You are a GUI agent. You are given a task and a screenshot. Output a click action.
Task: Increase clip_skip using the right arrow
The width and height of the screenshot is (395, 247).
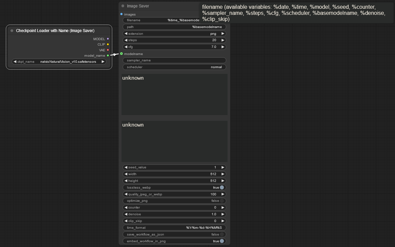click(223, 221)
